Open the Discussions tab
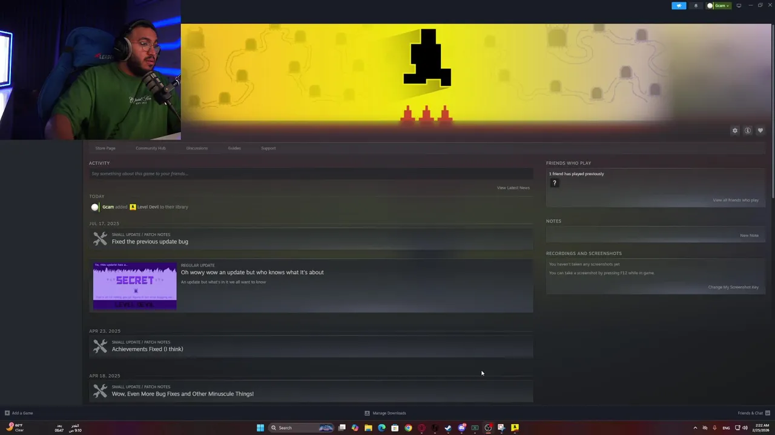Image resolution: width=775 pixels, height=435 pixels. pos(197,148)
